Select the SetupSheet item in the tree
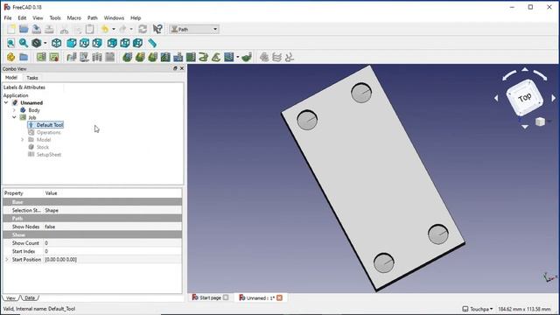This screenshot has height=315, width=560. tap(49, 155)
